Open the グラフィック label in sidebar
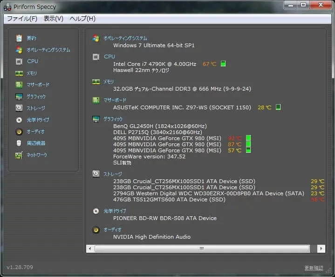 coord(36,96)
